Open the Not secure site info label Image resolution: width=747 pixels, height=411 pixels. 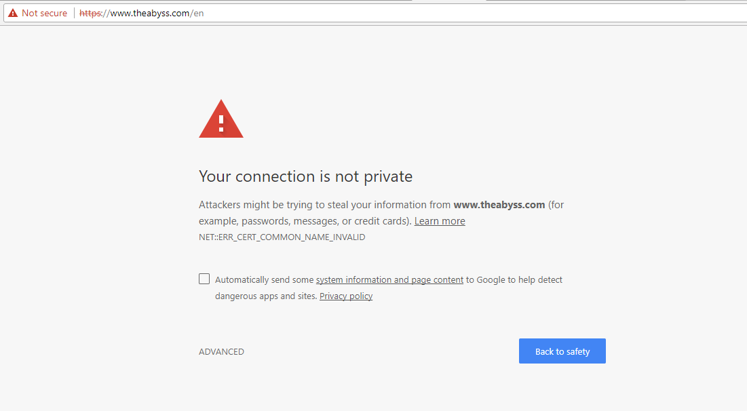pos(44,13)
